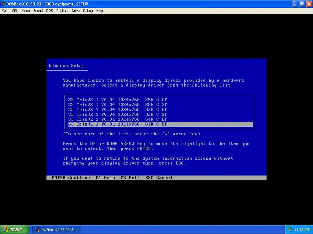Open the Sound menu
This screenshot has height=234, width=313.
click(x=38, y=11)
